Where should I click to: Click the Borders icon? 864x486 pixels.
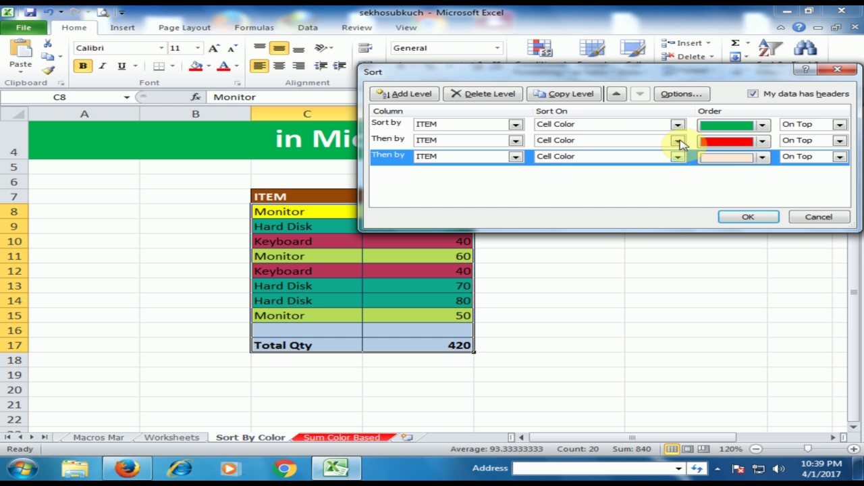click(x=159, y=66)
